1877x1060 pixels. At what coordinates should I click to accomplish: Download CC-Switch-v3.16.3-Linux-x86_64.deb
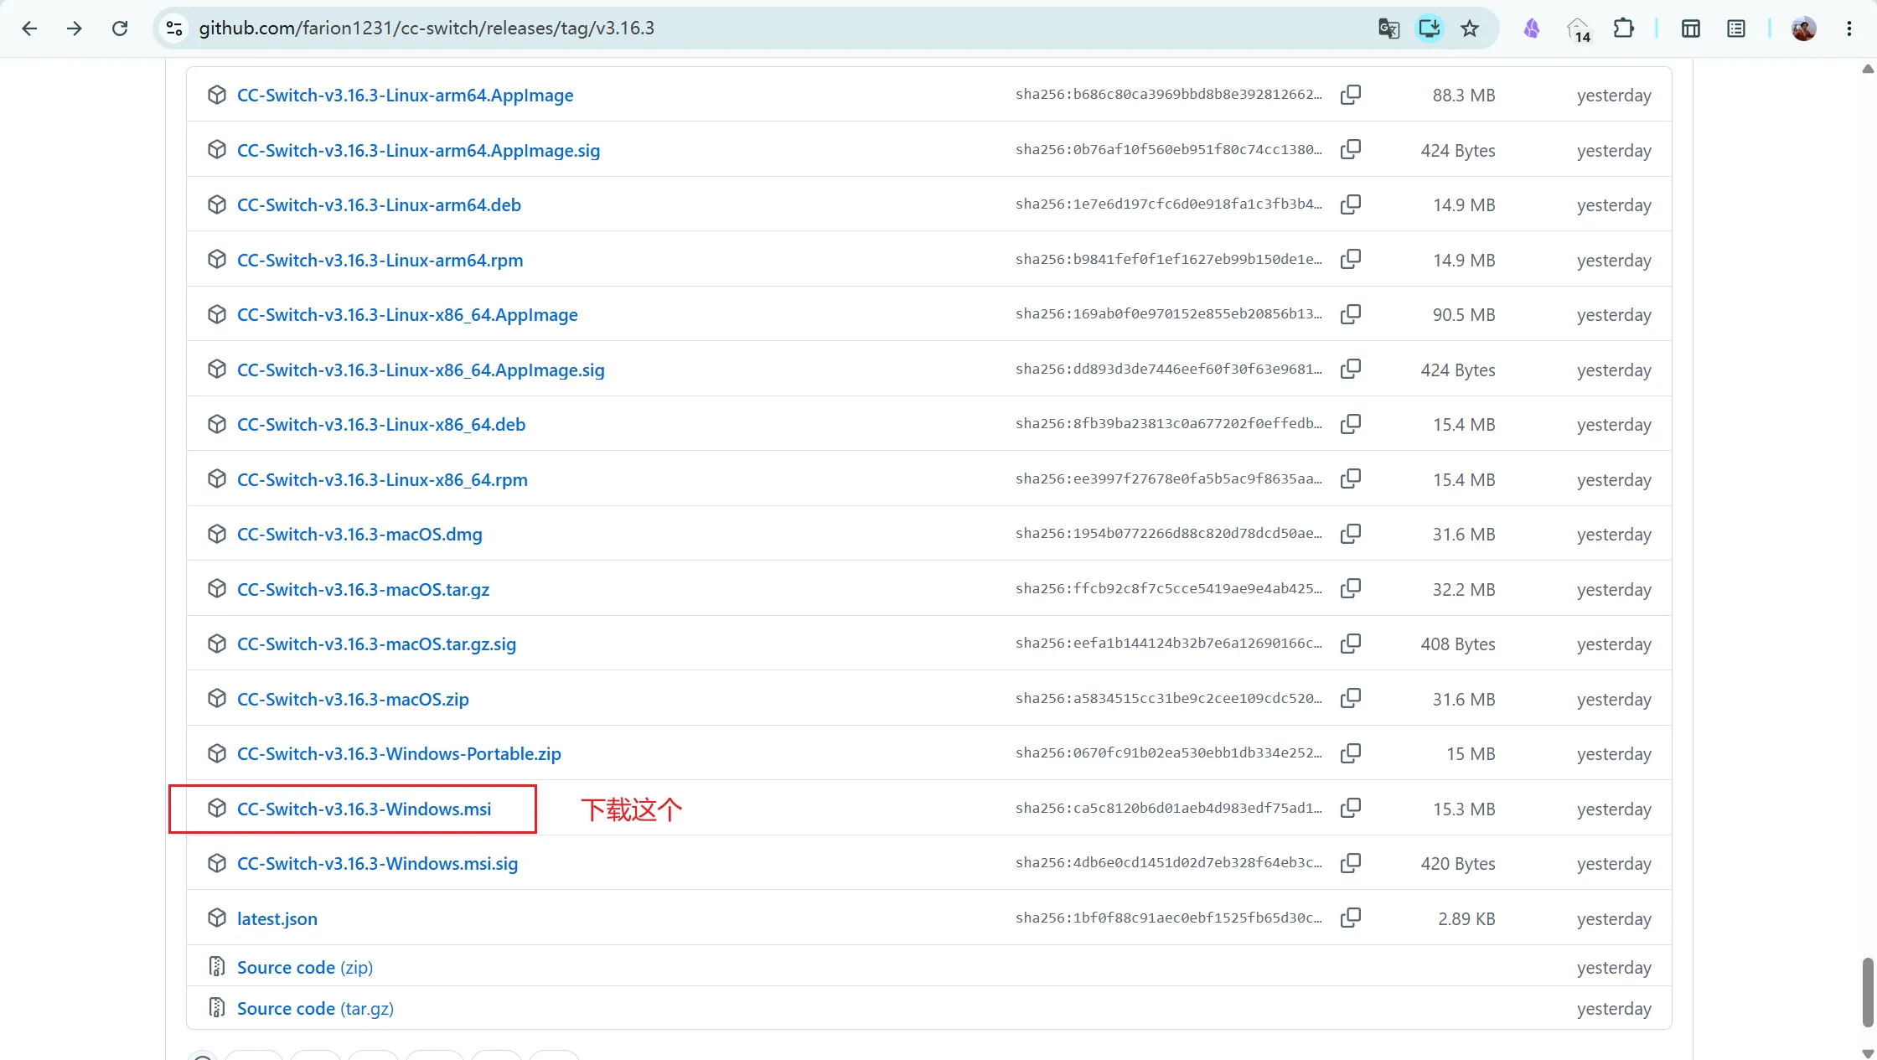coord(381,425)
